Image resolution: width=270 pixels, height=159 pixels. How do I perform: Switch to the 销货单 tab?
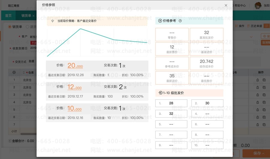26,16
